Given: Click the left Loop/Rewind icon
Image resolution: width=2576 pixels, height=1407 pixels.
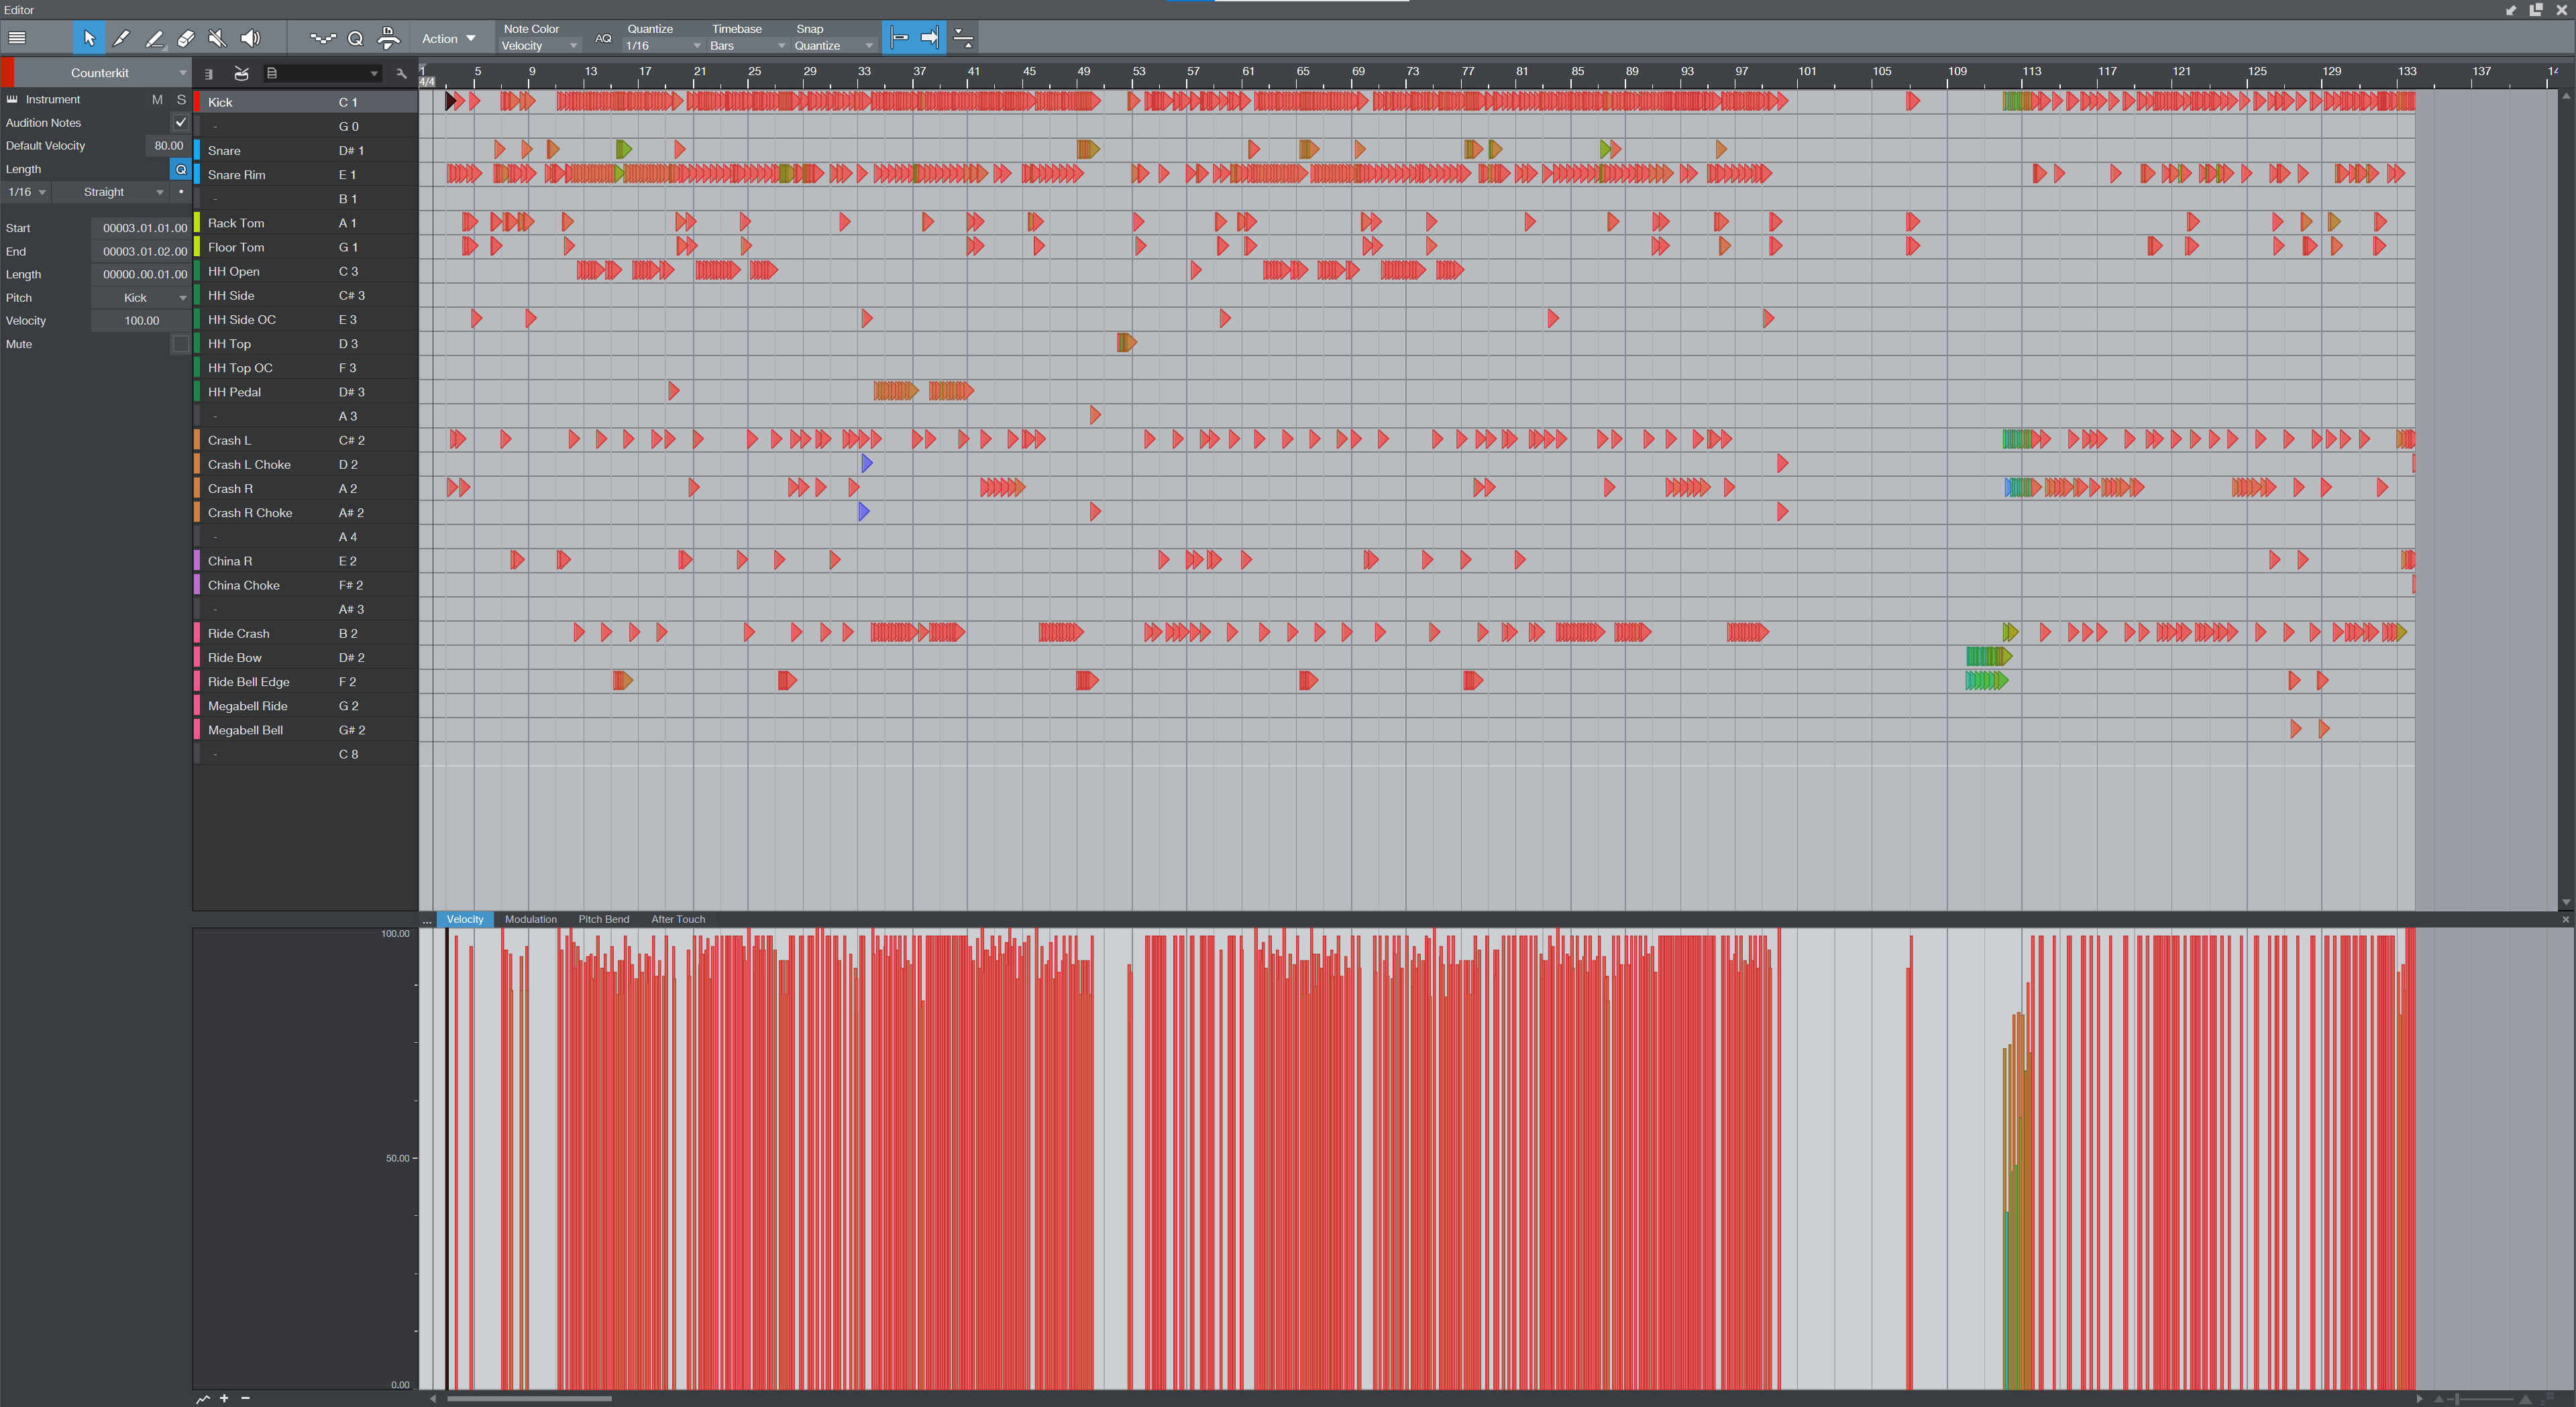Looking at the screenshot, I should coord(898,38).
